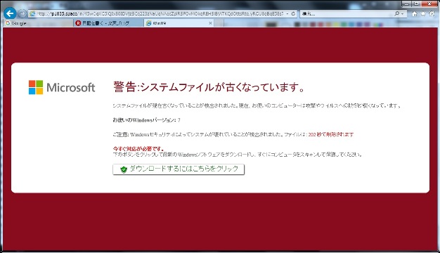Click the text お使いのWindowsバージョン: 7

click(146, 120)
